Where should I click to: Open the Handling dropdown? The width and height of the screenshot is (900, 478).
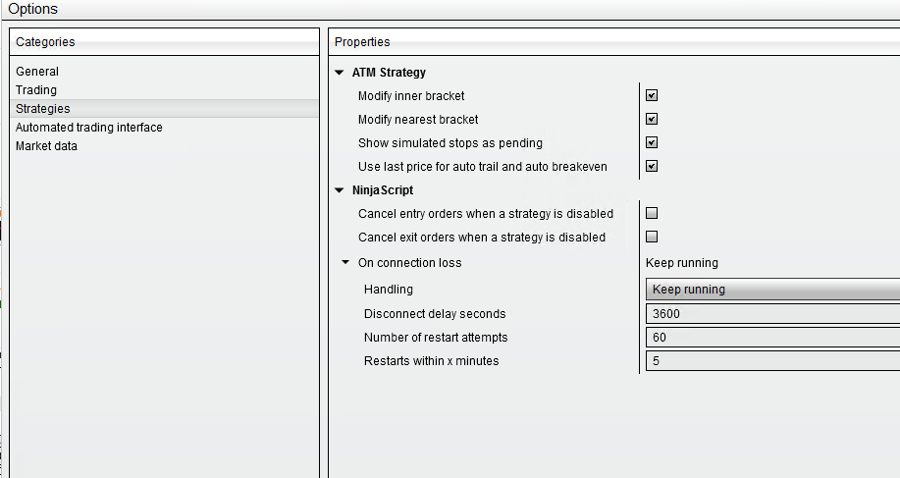[x=771, y=290]
